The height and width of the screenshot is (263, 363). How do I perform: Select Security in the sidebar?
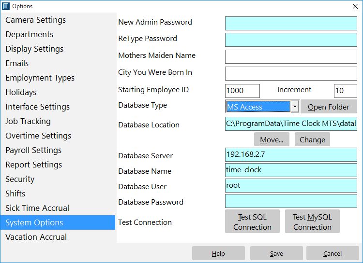pos(58,179)
